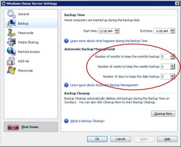Viewport: 181px width, 147px height.
Task: Open Passwords user-and-key icon
Action: 11,33
